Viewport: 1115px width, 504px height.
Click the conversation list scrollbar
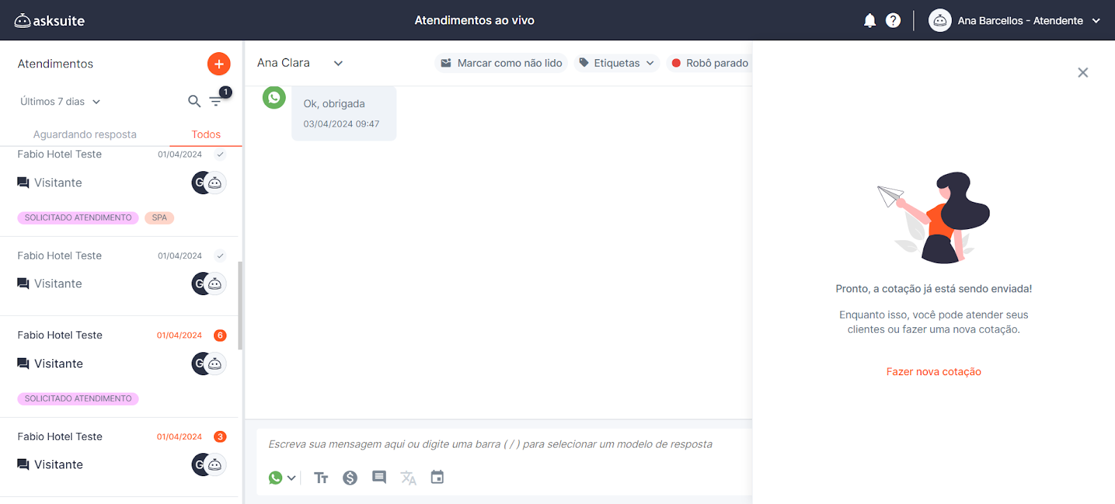[240, 306]
